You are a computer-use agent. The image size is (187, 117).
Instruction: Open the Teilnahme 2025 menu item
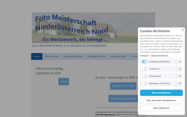(118, 56)
